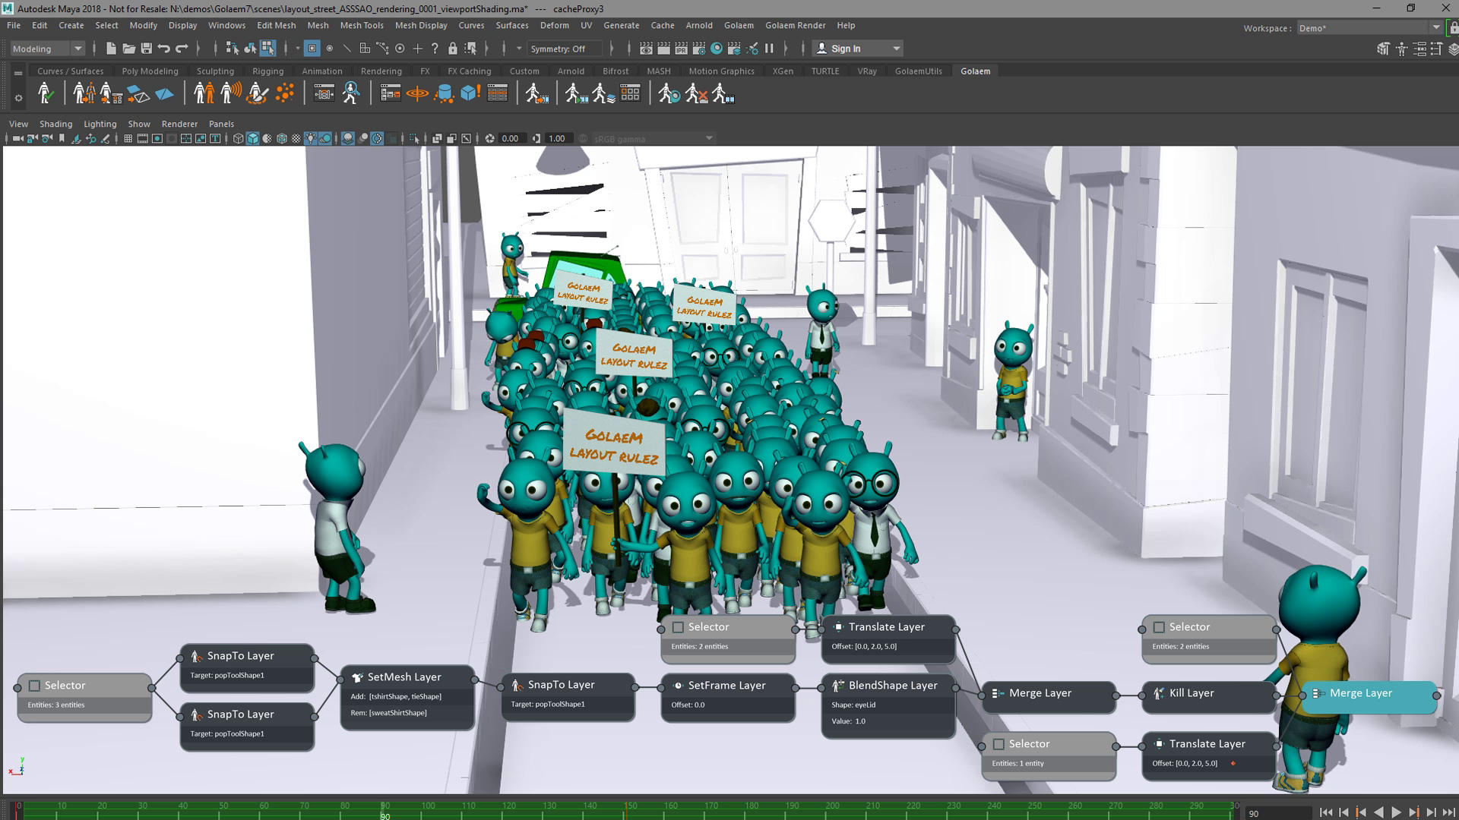Open Golaem orange and white crowd entity icon
Viewport: 1459px width, 820px height.
coord(204,93)
